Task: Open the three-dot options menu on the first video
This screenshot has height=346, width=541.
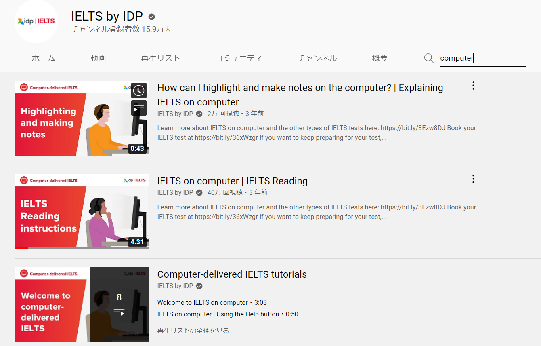Action: tap(473, 86)
